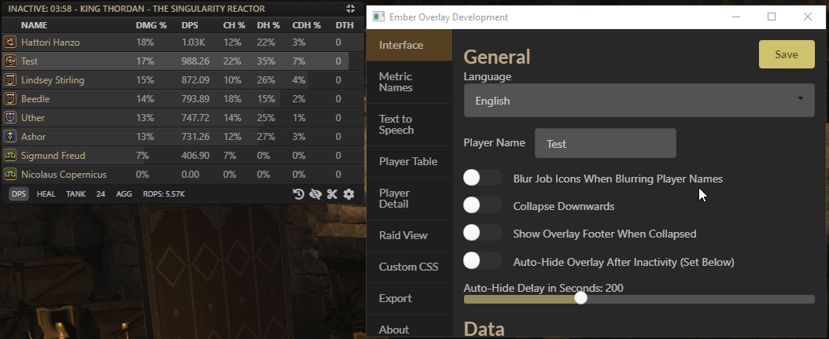Click Nicolaus Copernicus's job icon

click(9, 175)
